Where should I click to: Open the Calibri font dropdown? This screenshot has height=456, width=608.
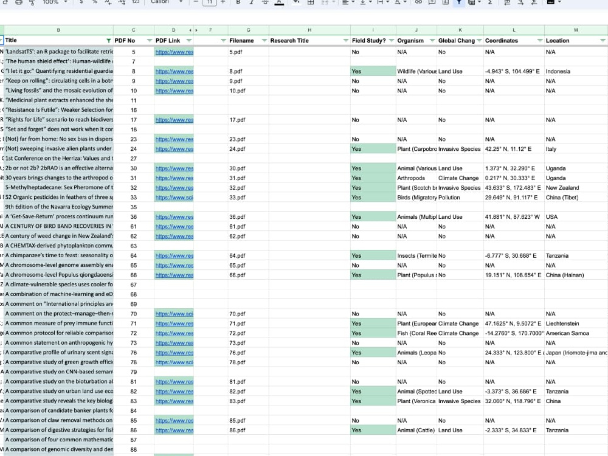(167, 2)
